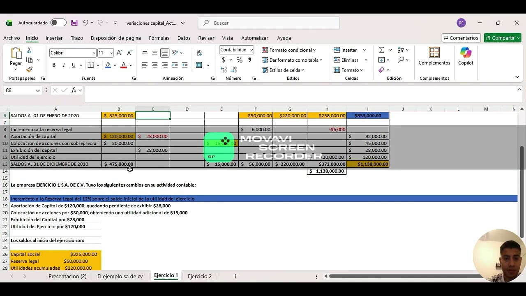Screen dimensions: 526x296
Task: Expand the formula bar
Action: click(519, 90)
